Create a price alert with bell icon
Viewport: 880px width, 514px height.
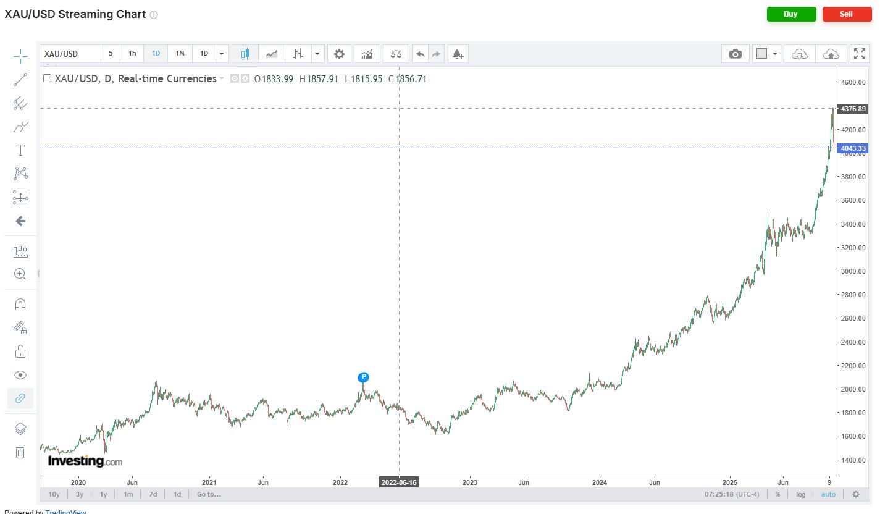[458, 54]
